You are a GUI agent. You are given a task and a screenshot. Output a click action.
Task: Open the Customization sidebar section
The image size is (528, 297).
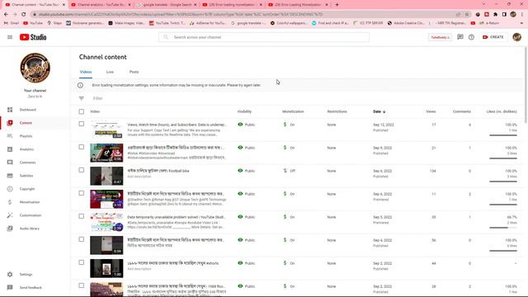(x=35, y=215)
